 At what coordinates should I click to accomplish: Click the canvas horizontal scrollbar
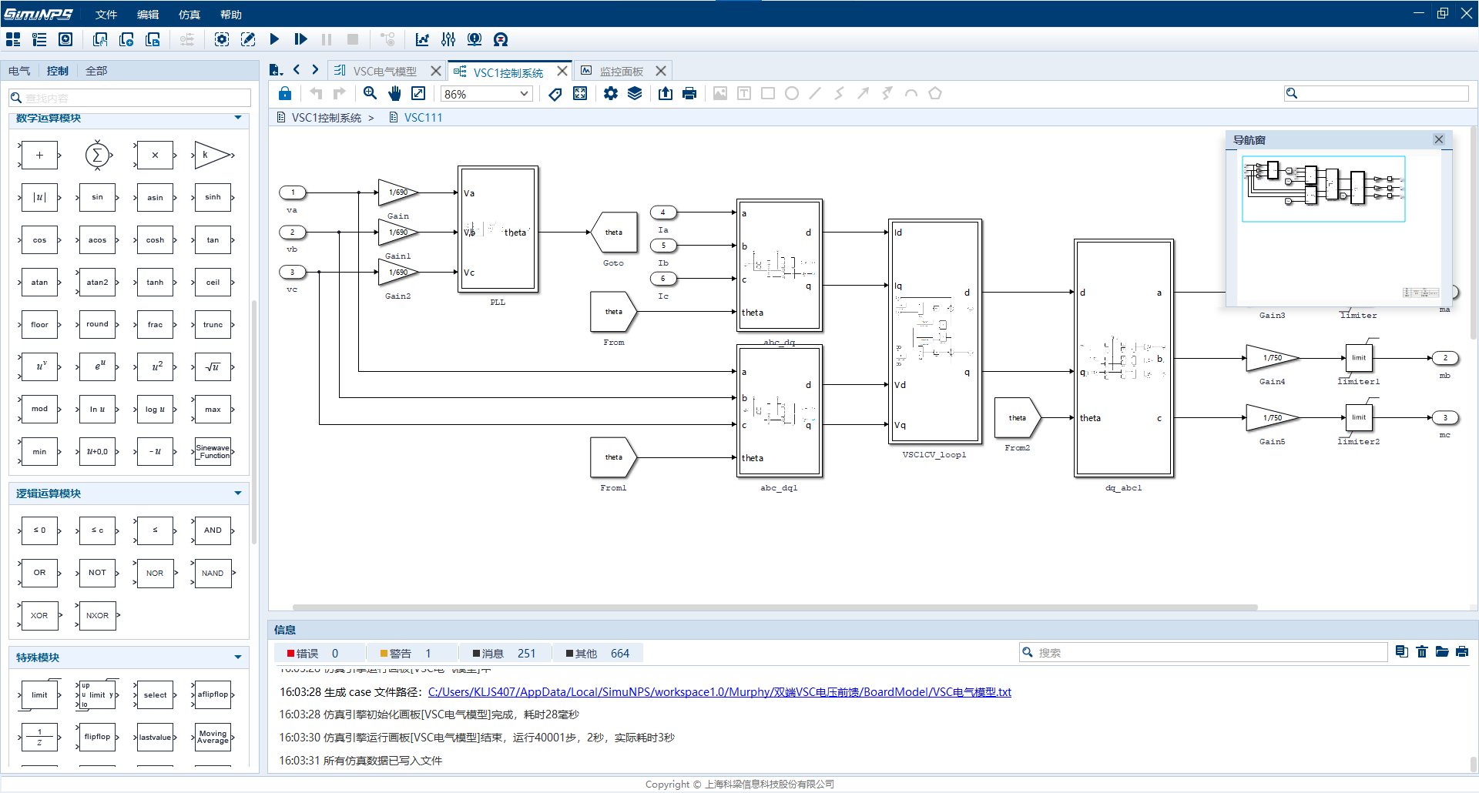pos(774,607)
